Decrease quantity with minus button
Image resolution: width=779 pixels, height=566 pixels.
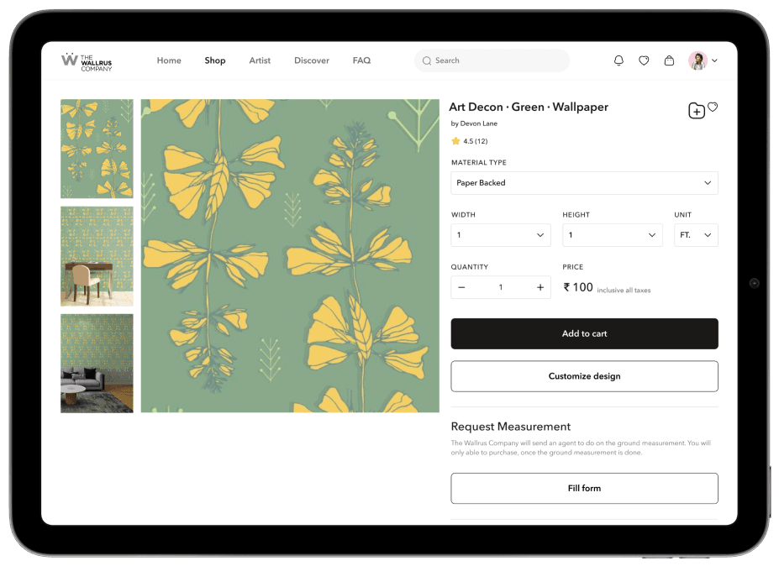coord(461,287)
